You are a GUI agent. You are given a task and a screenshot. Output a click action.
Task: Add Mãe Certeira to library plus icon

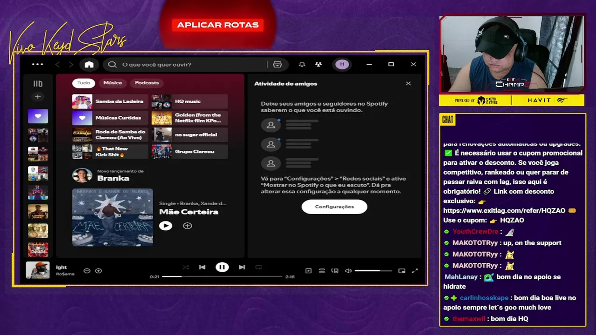click(187, 226)
